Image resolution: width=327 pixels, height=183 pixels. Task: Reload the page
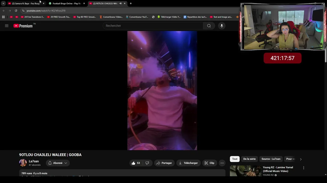tap(16, 11)
